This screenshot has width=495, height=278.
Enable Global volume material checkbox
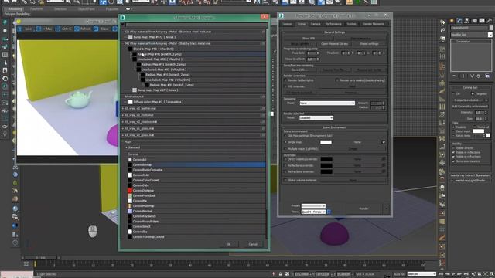point(285,180)
